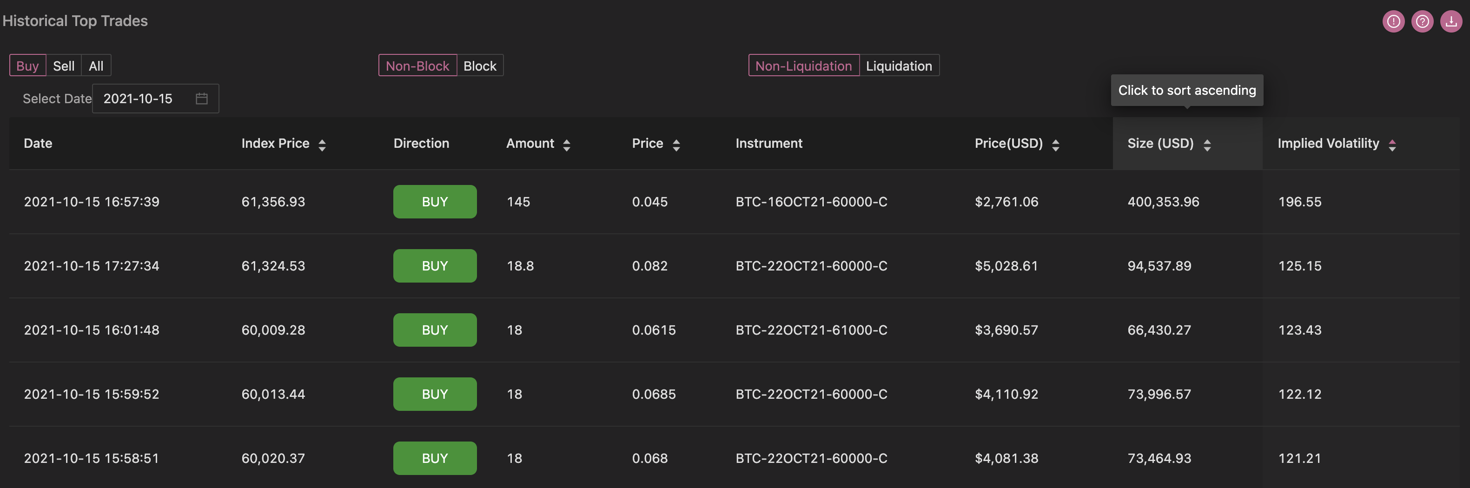Click index price 61,356.93

[273, 202]
